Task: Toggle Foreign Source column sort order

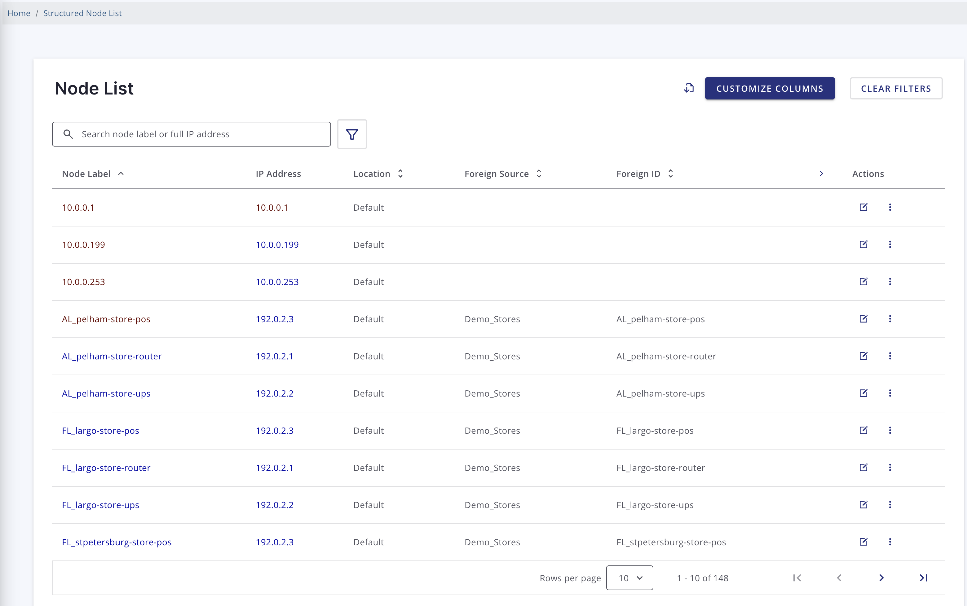Action: 539,173
